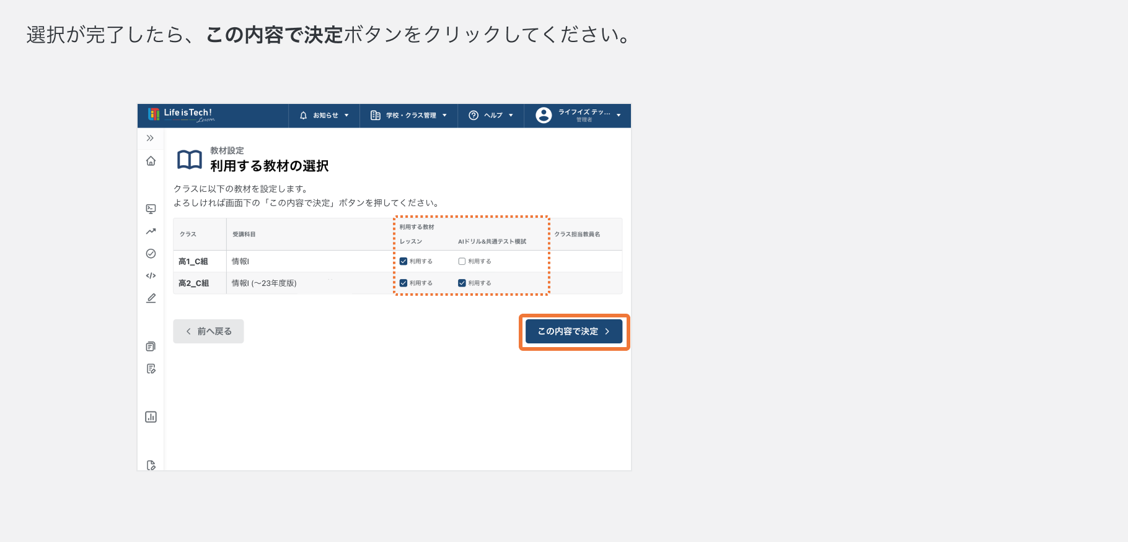Uncheck レッスン 利用する for 高2_C組

pyautogui.click(x=403, y=283)
